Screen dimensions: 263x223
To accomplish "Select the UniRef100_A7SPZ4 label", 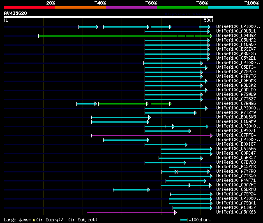I will pos(236,194).
